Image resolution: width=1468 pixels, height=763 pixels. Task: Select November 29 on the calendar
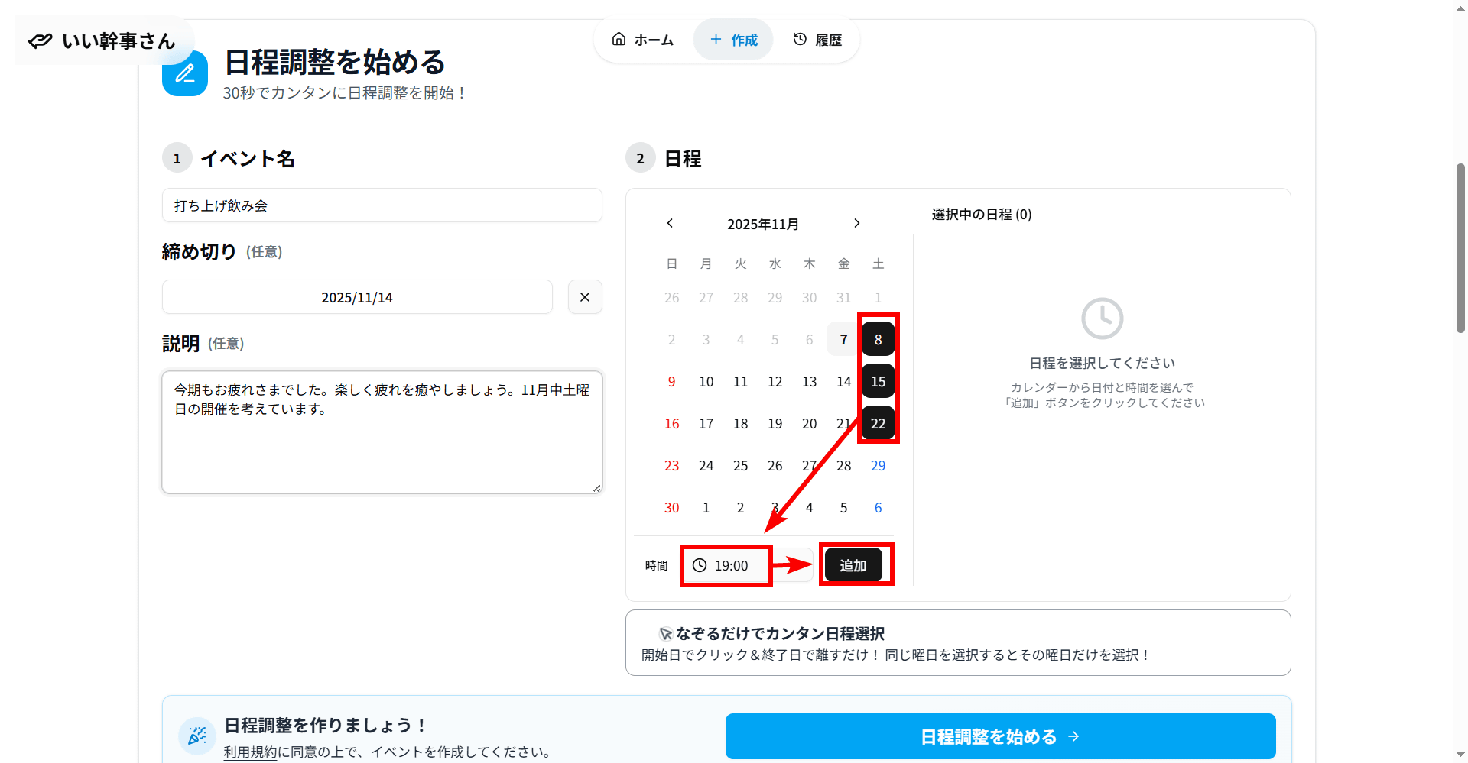click(x=878, y=465)
